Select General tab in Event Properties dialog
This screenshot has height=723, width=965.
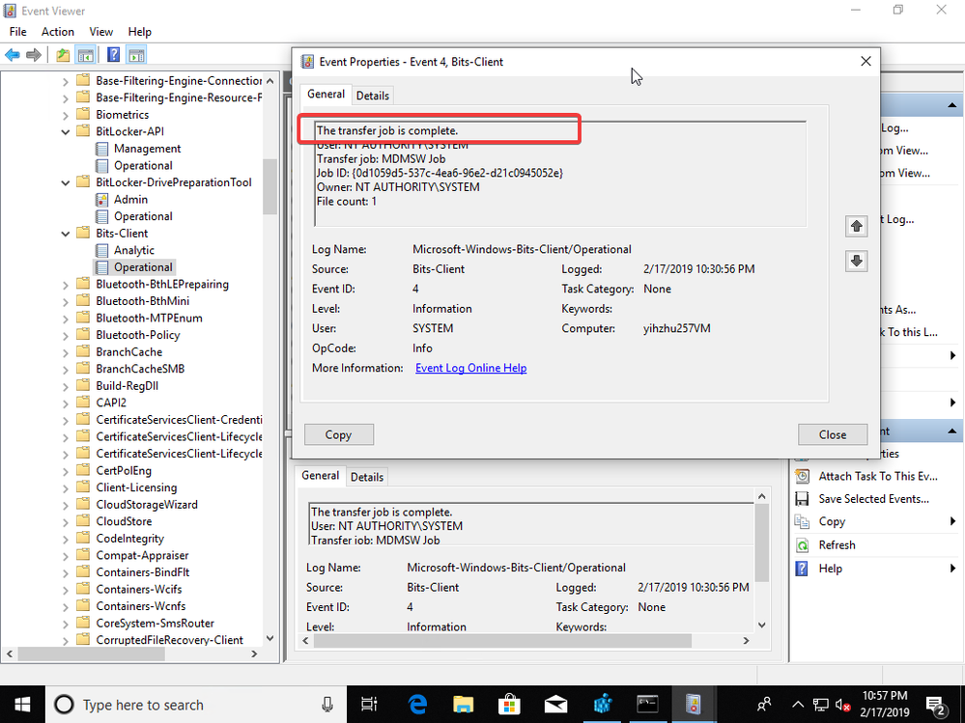pyautogui.click(x=326, y=94)
